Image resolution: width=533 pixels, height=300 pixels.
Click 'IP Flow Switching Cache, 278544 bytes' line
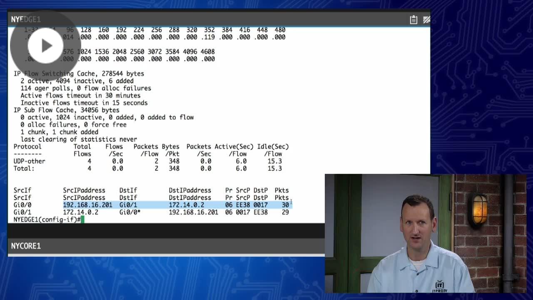[x=79, y=74]
